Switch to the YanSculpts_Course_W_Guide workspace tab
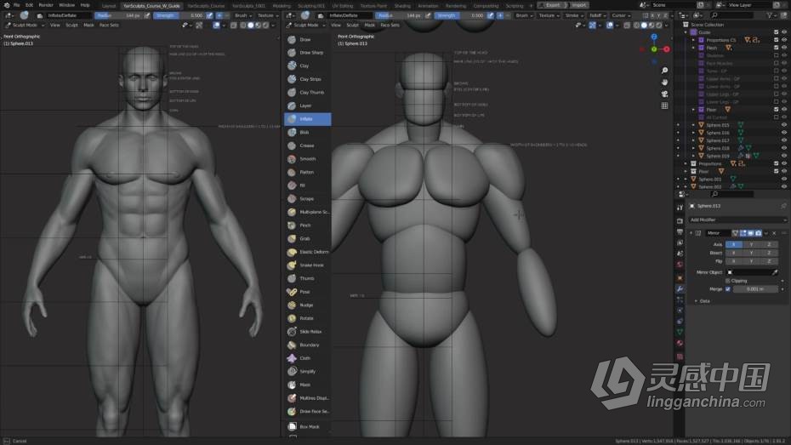The width and height of the screenshot is (791, 445). pos(152,6)
